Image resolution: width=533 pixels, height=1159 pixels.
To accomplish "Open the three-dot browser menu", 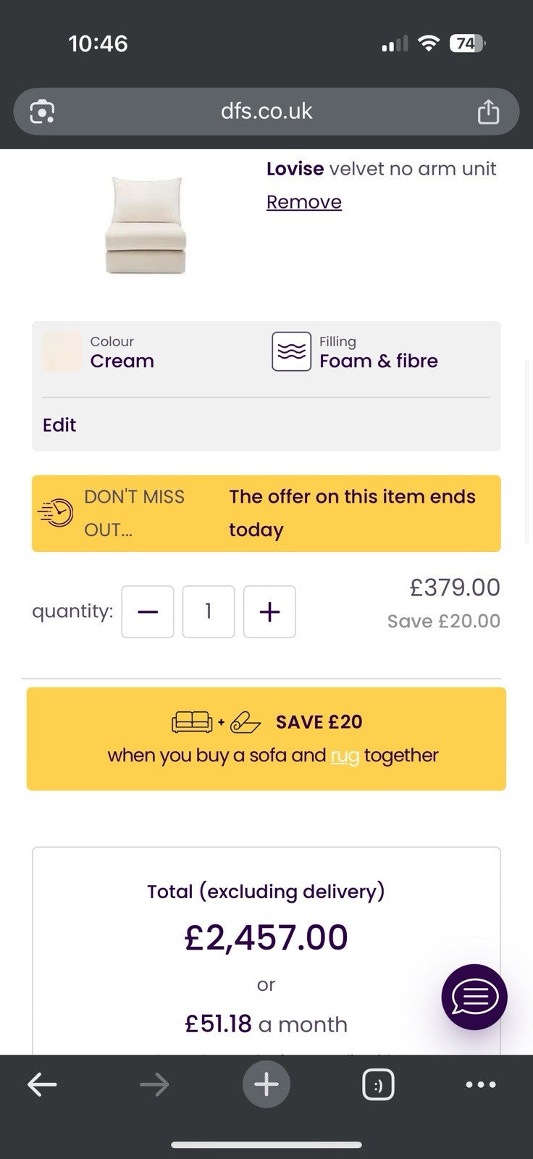I will click(481, 1084).
